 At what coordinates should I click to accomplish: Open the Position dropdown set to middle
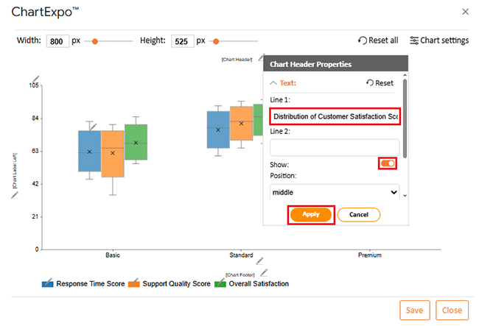click(x=335, y=192)
